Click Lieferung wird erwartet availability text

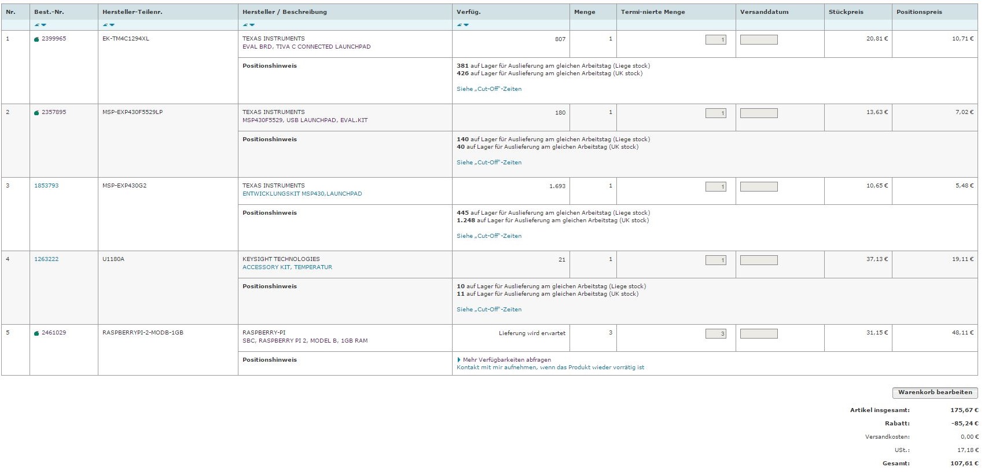point(532,333)
